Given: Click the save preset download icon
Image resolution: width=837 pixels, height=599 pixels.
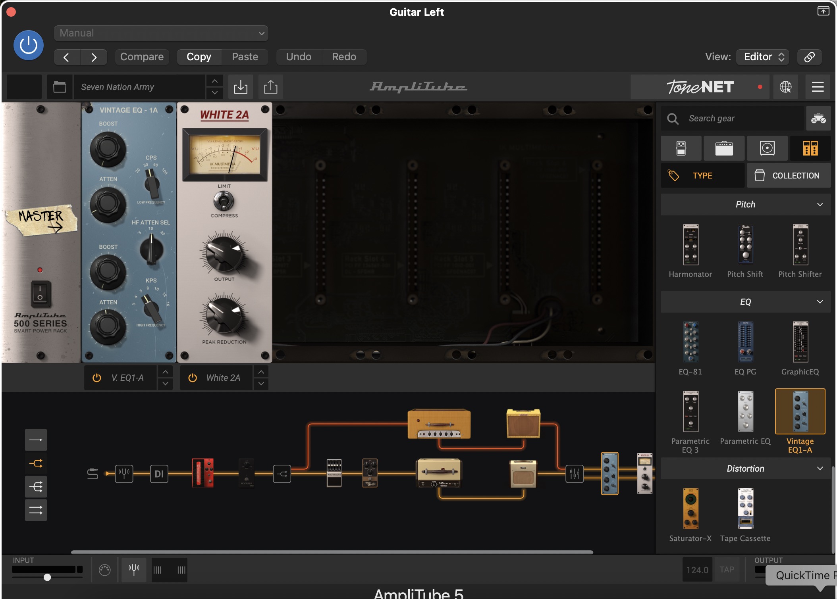Looking at the screenshot, I should [240, 87].
